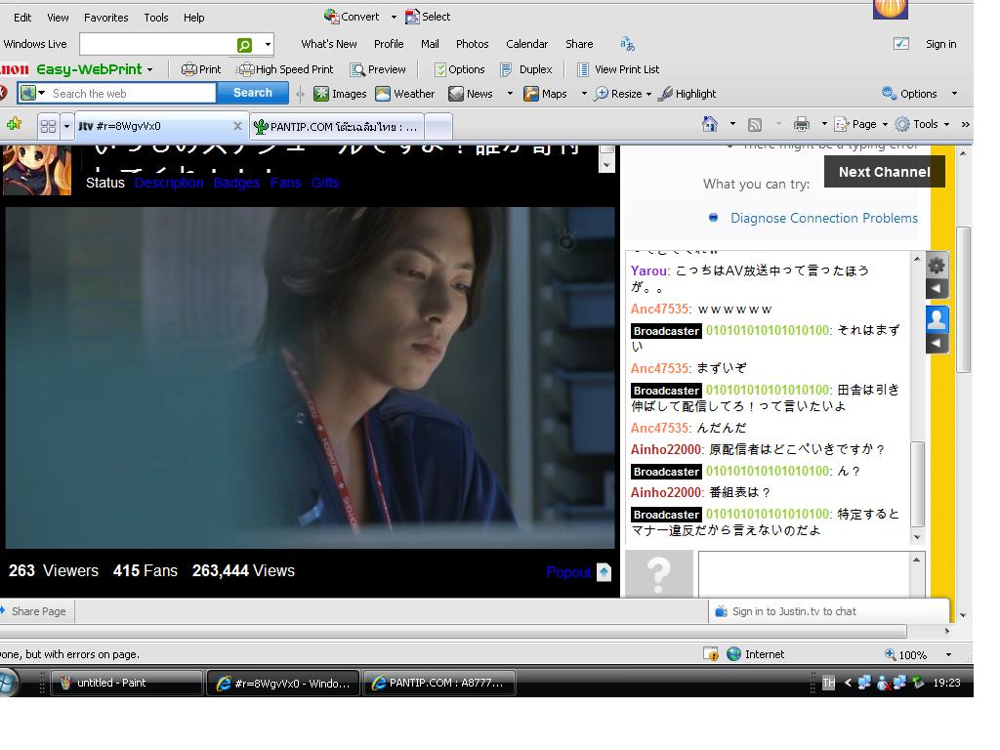
Task: Click the Windows Live translate icon
Action: [628, 44]
